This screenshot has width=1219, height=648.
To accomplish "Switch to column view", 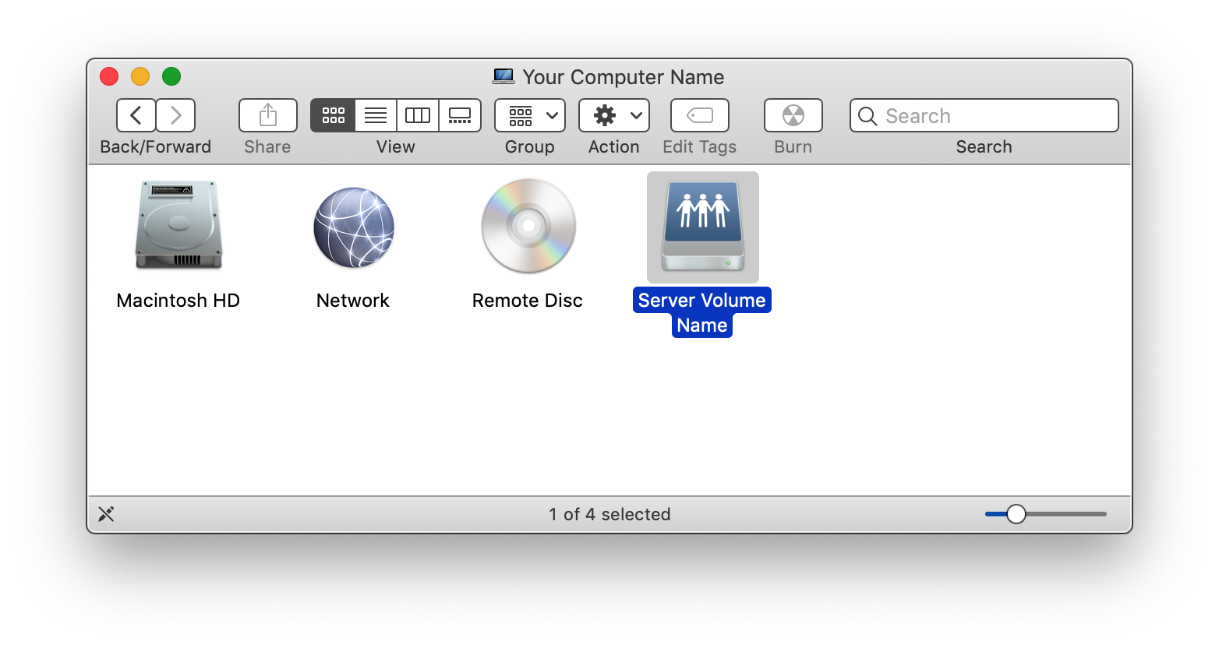I will point(418,115).
